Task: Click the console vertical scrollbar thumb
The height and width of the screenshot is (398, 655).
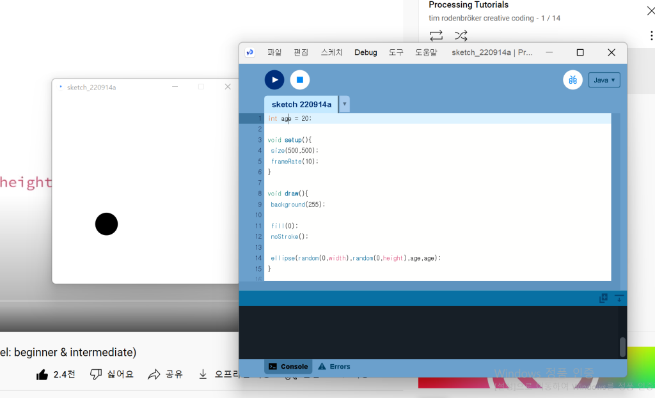Action: [622, 347]
